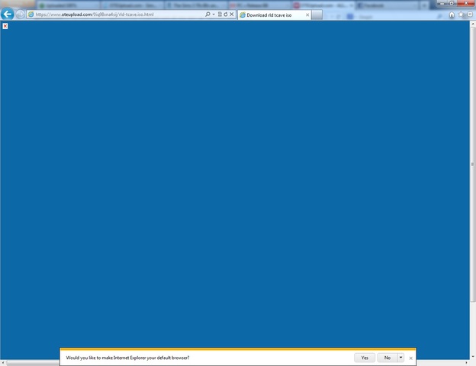The width and height of the screenshot is (476, 366).
Task: Open a new blank tab
Action: (x=317, y=14)
